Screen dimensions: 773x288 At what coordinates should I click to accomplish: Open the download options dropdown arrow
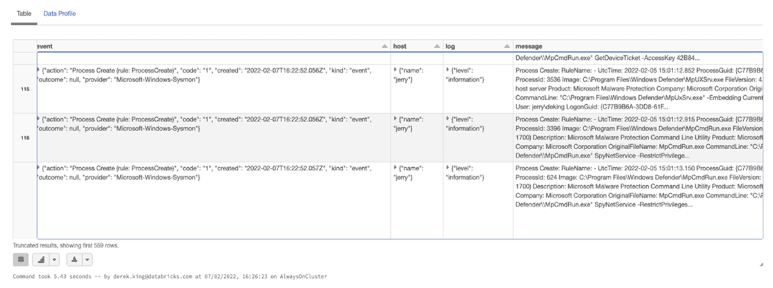click(87, 260)
